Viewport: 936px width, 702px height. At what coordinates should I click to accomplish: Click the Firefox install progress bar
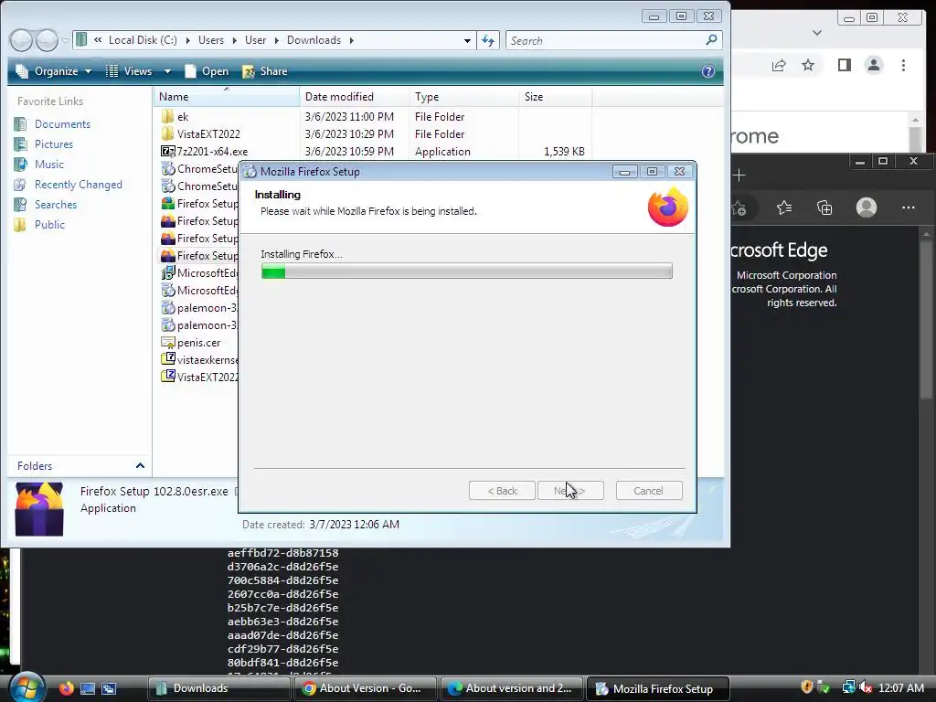pyautogui.click(x=467, y=271)
